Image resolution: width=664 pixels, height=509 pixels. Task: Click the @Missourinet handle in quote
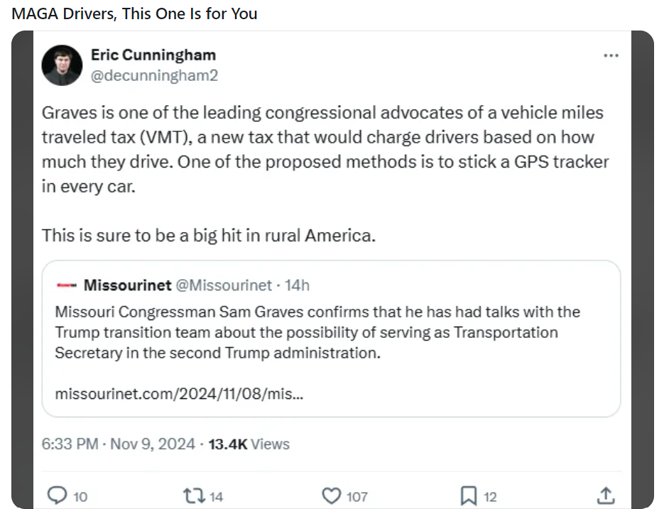[x=223, y=285]
